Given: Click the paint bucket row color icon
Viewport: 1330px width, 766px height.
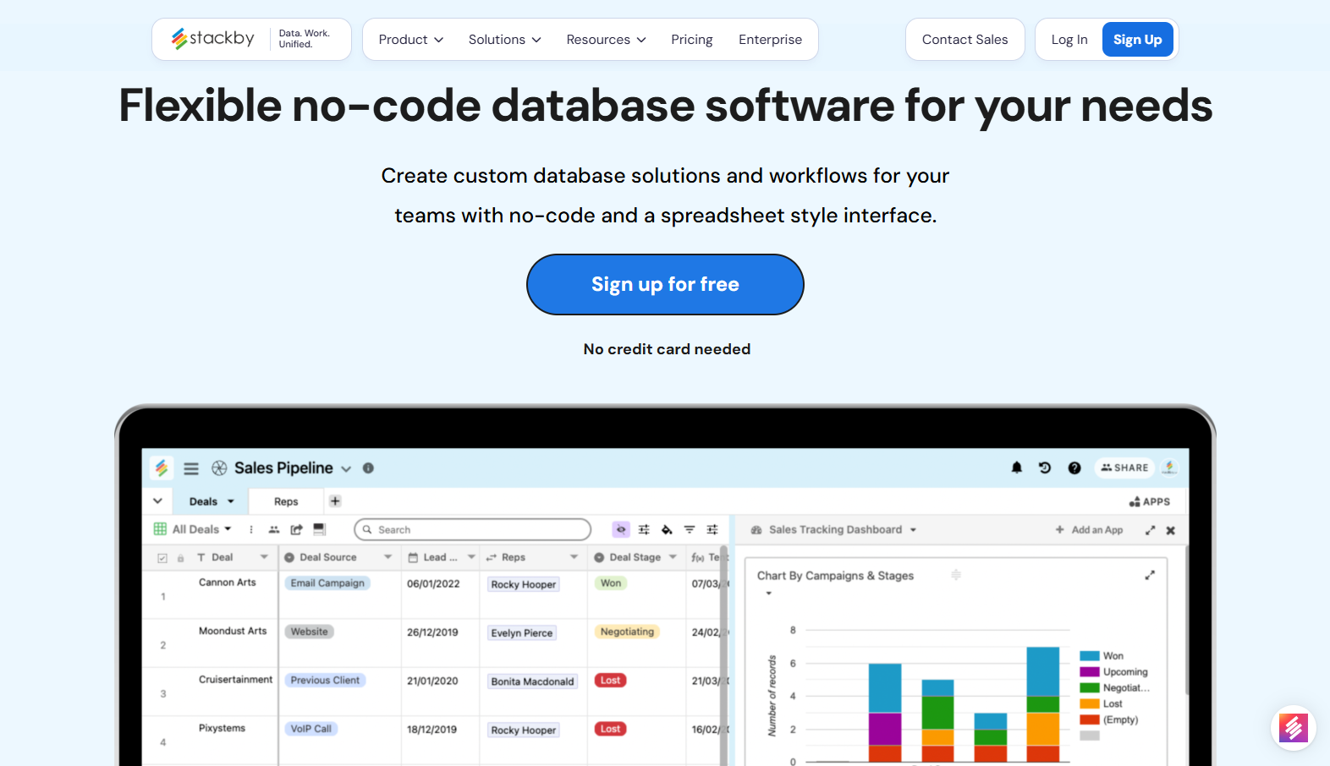Looking at the screenshot, I should pyautogui.click(x=667, y=529).
